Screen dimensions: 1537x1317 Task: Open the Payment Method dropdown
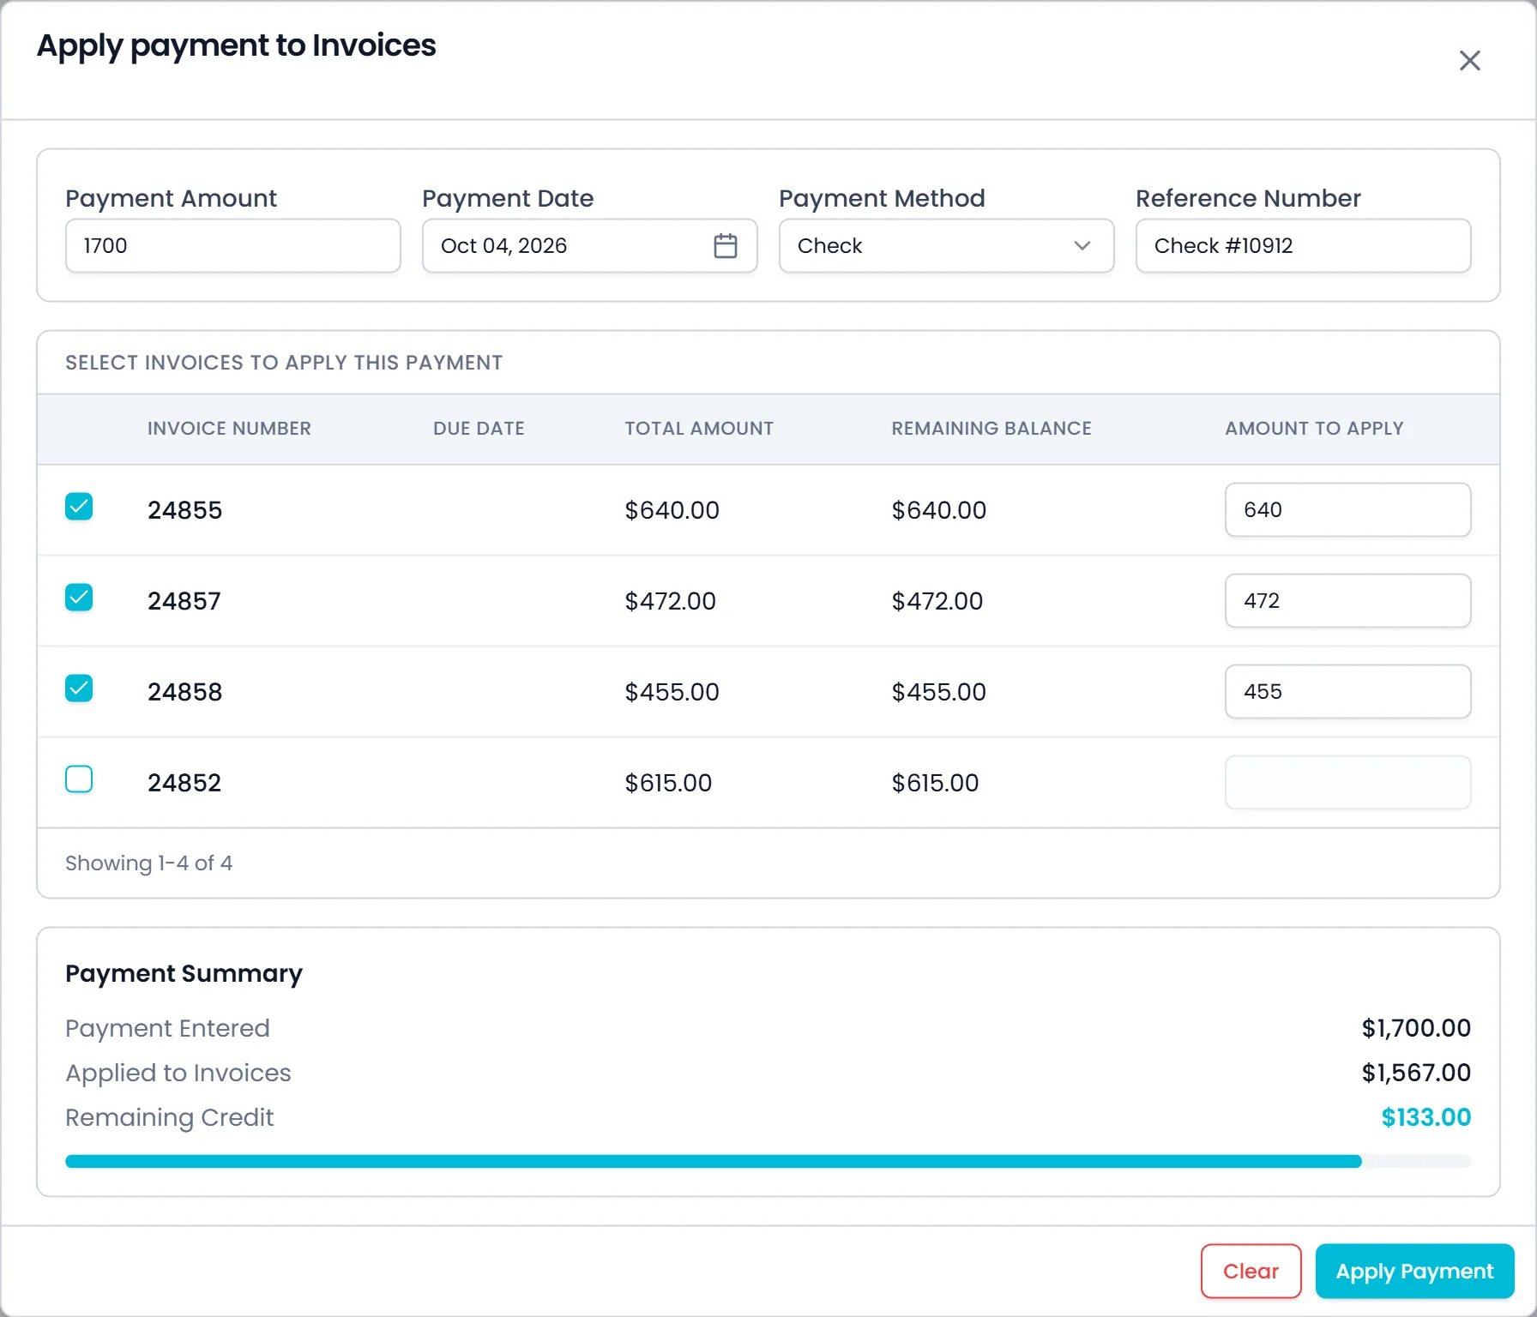point(946,246)
